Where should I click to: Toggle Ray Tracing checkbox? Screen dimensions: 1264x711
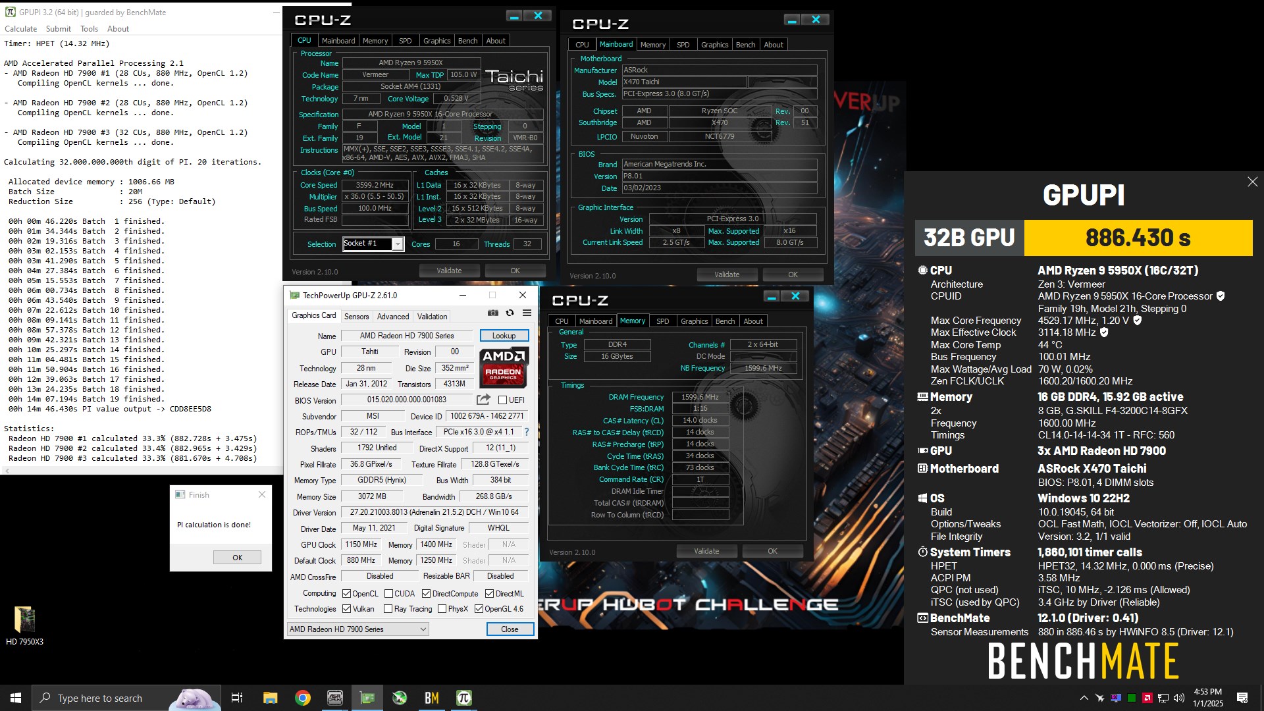point(388,609)
